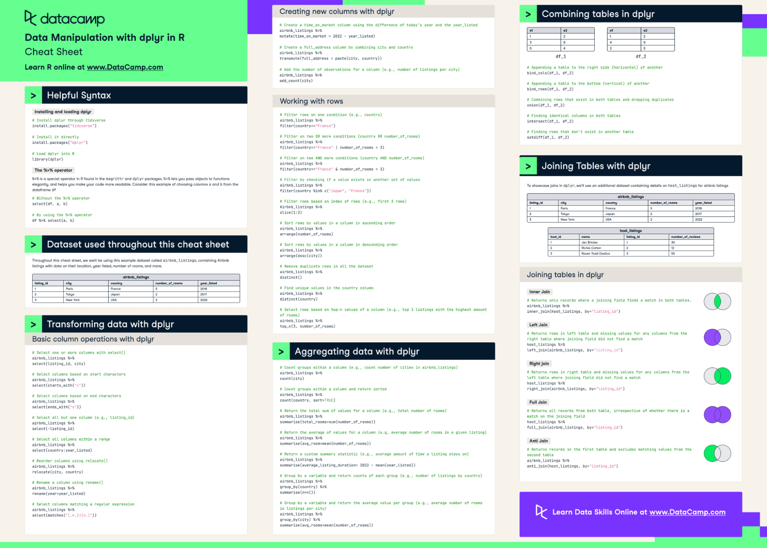Click the chevron beside Dataset used throughout this cheat sheet
767x548 pixels.
tap(33, 244)
